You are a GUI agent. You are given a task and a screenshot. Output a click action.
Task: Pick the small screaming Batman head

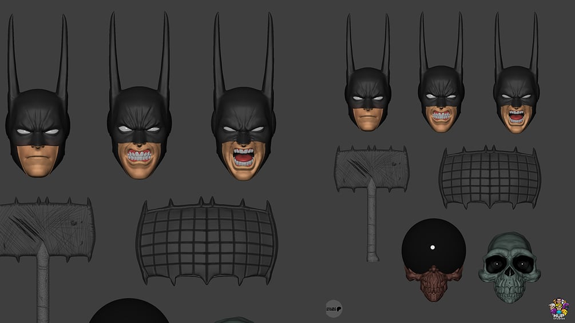pos(516,73)
